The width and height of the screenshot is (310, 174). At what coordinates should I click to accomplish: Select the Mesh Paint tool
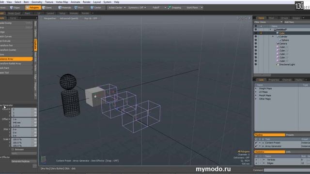point(16,68)
